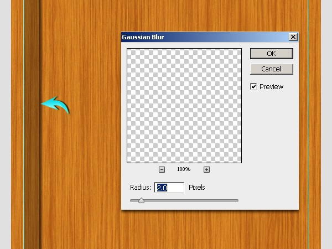Click the gray area left of canvas
The width and height of the screenshot is (332, 249).
[6, 124]
